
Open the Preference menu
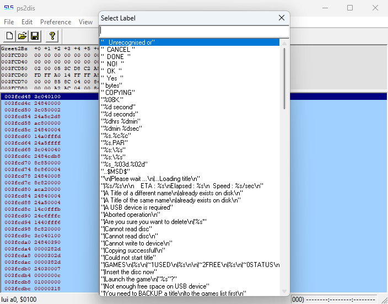point(56,22)
